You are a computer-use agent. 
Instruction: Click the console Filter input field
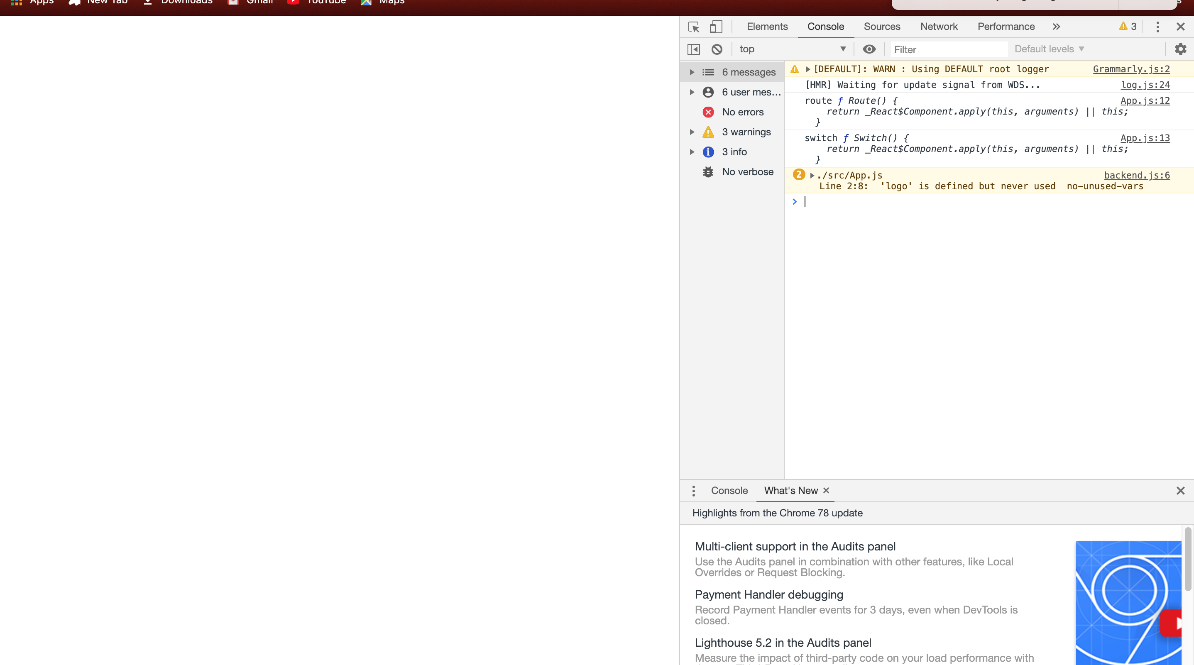coord(948,49)
